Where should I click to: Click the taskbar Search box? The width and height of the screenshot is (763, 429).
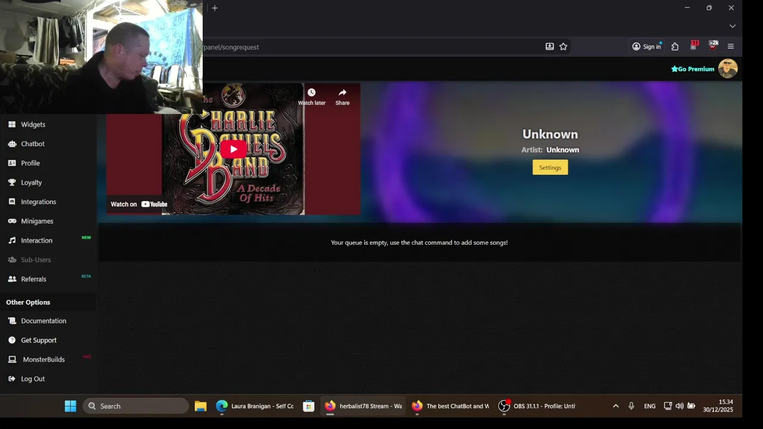pos(136,406)
